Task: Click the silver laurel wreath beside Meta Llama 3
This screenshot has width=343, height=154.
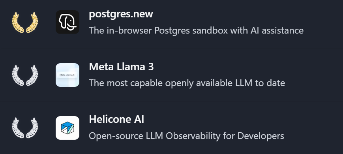Action: (x=25, y=75)
